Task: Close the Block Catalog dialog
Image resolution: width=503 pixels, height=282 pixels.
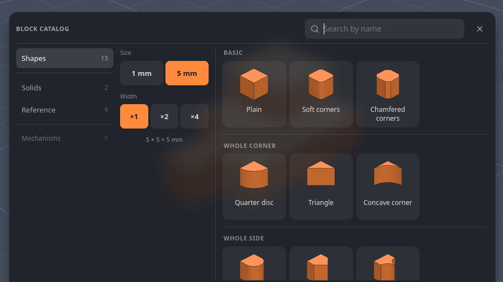Action: pos(480,29)
